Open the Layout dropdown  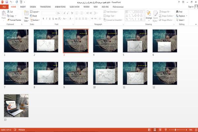(35, 12)
